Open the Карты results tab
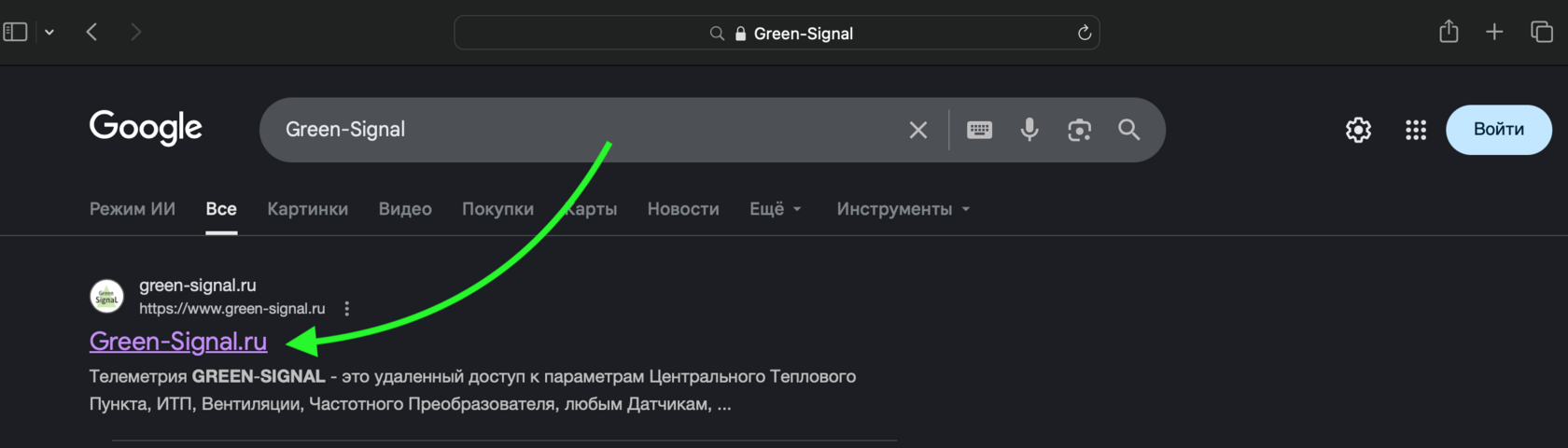 [591, 209]
